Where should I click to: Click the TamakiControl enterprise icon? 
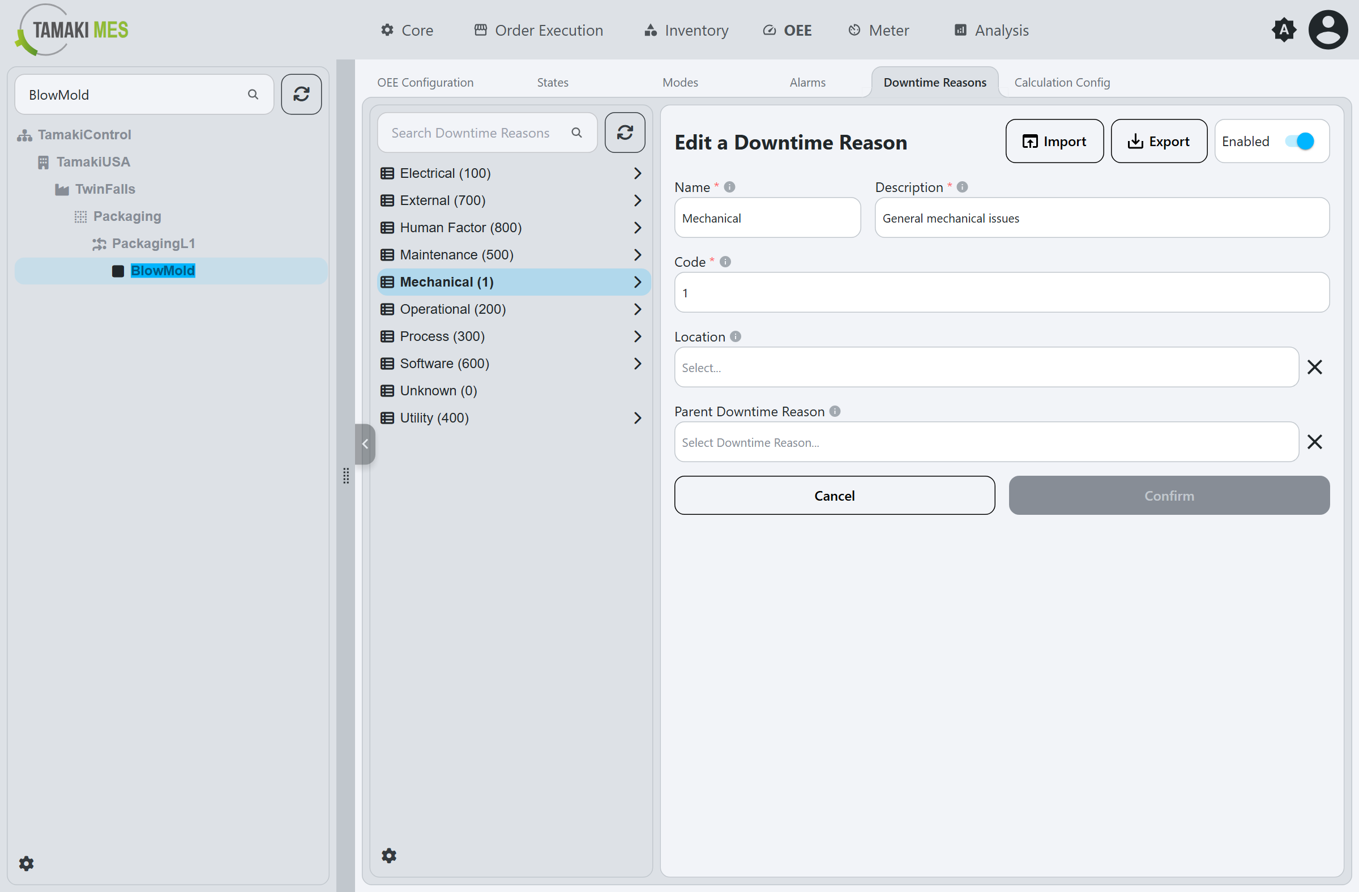click(24, 135)
